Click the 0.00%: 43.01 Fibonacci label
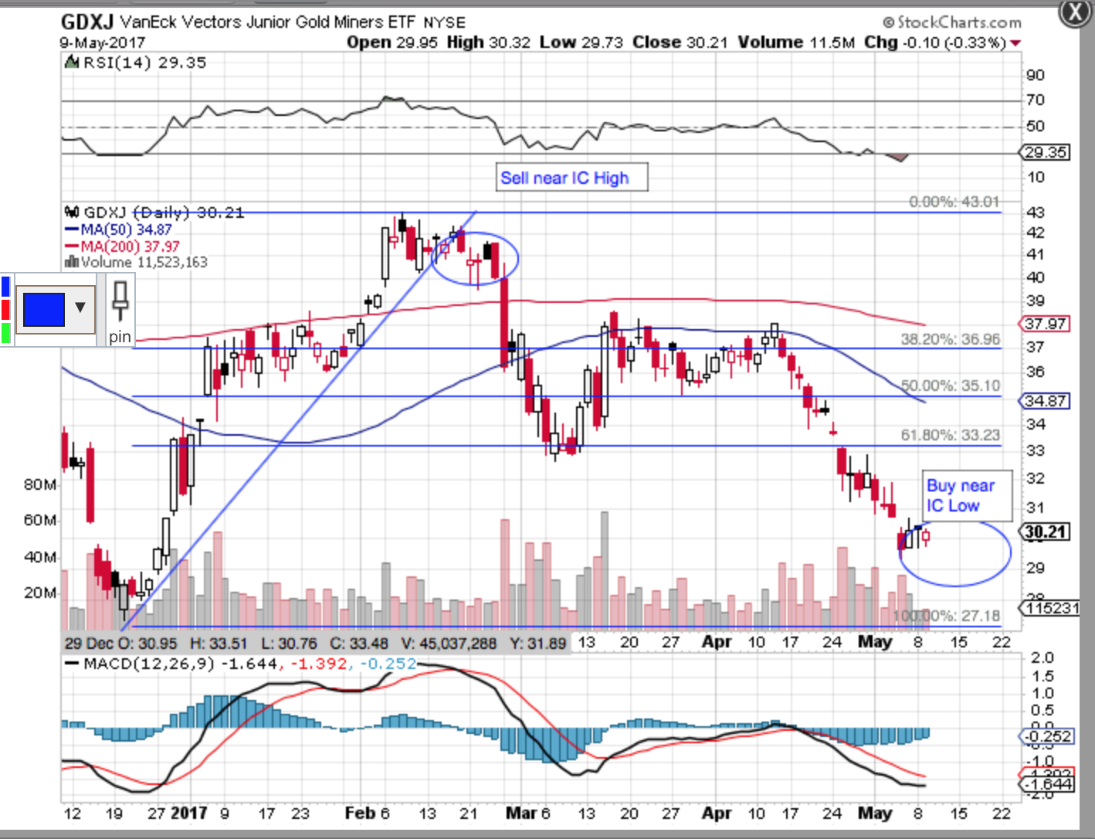The image size is (1095, 839). point(954,202)
